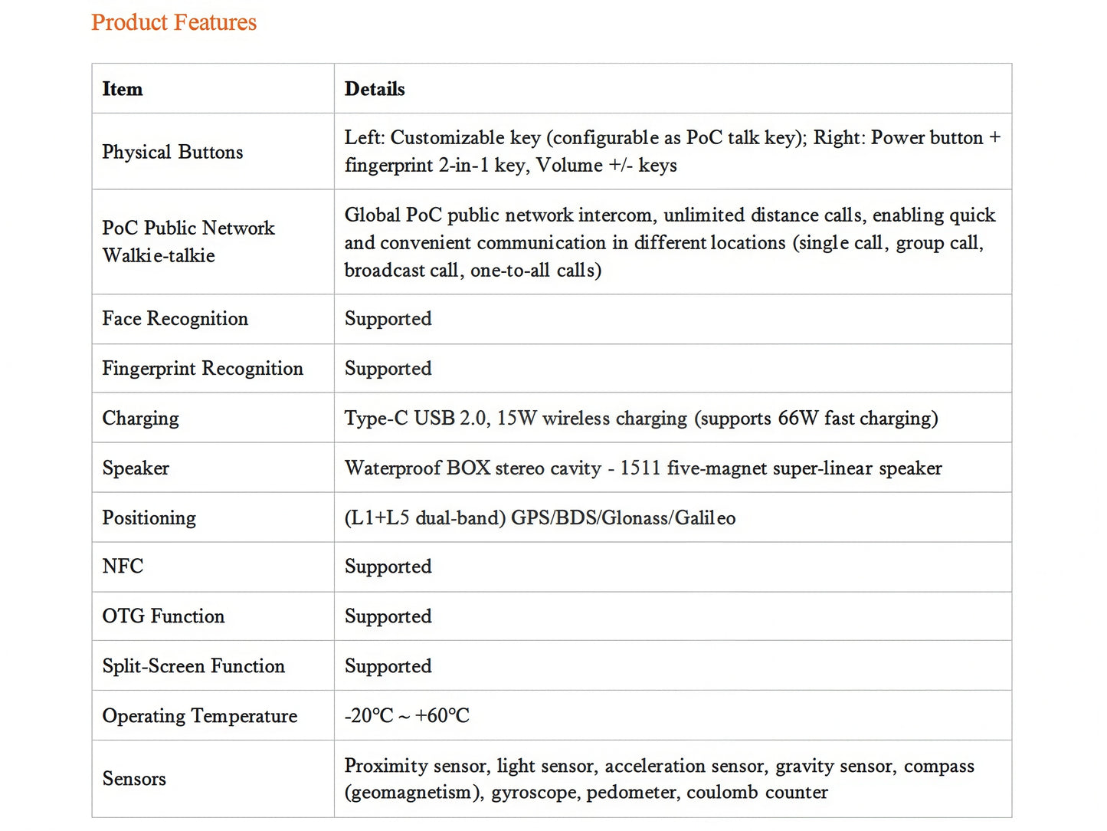Click the -20°C ~ +60°C value
The image size is (1107, 831).
[407, 716]
